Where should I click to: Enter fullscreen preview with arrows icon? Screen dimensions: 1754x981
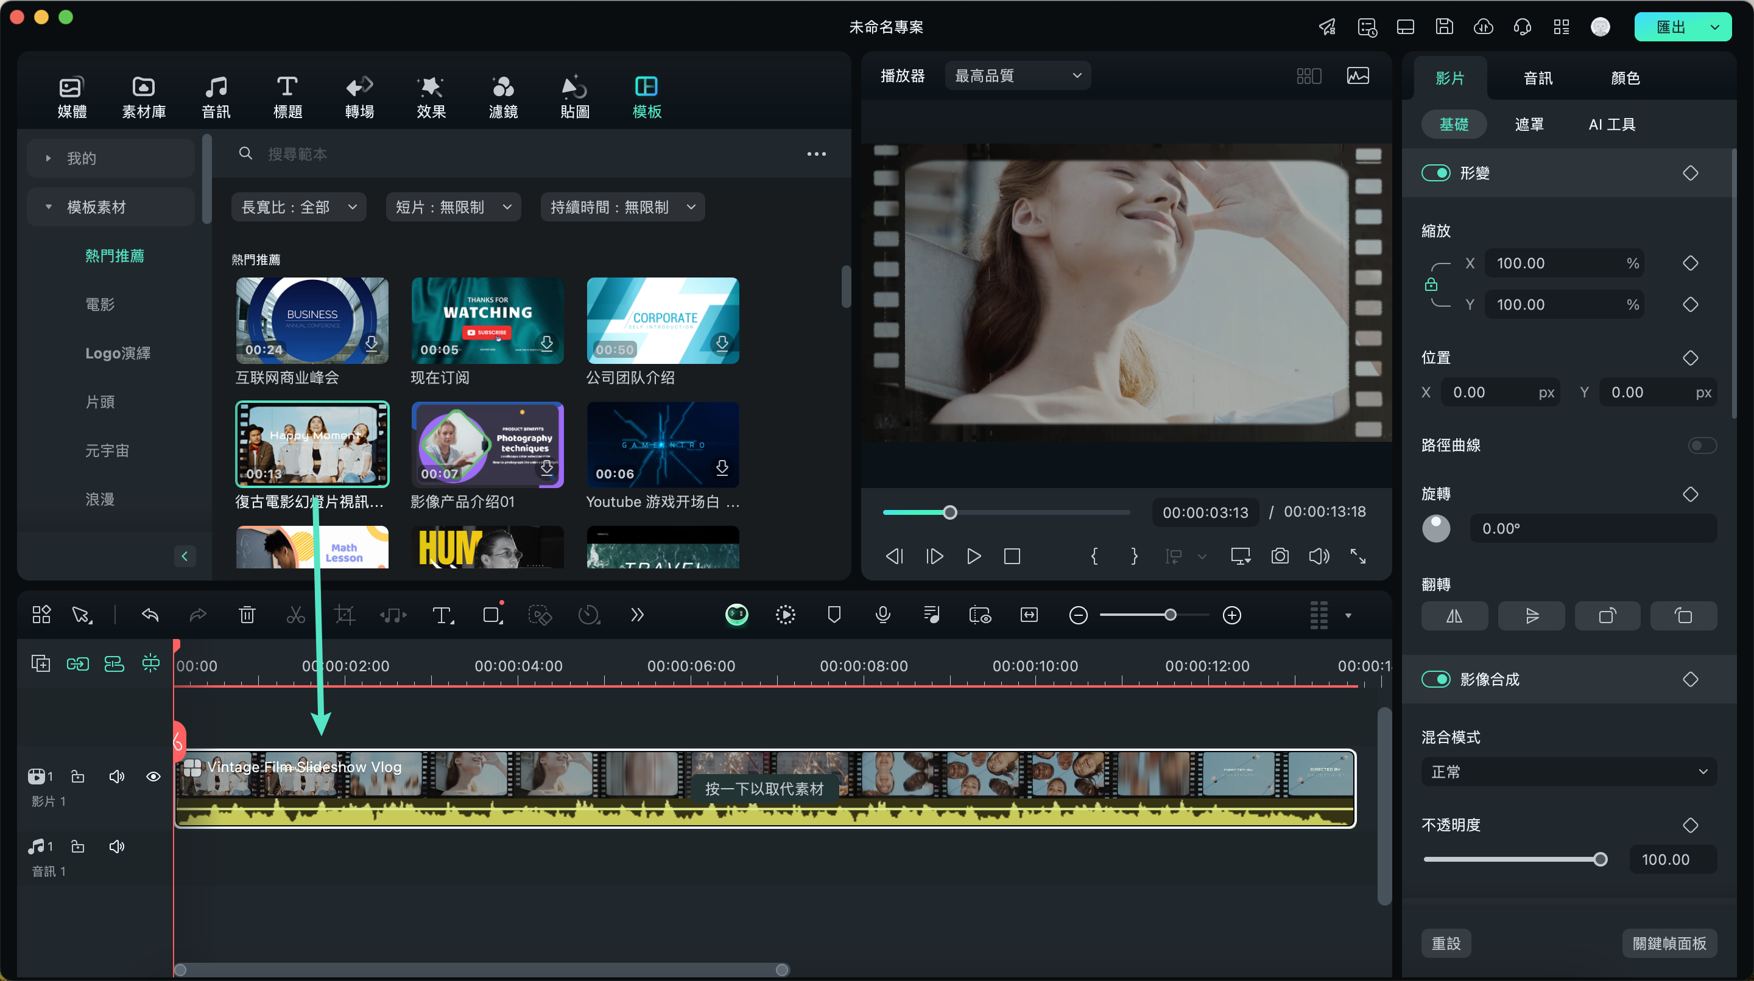[x=1358, y=556]
